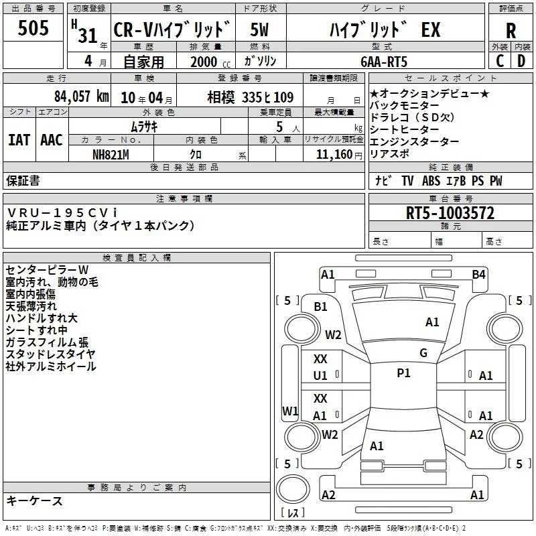
Task: Click the door shape value 5W
Action: [259, 29]
